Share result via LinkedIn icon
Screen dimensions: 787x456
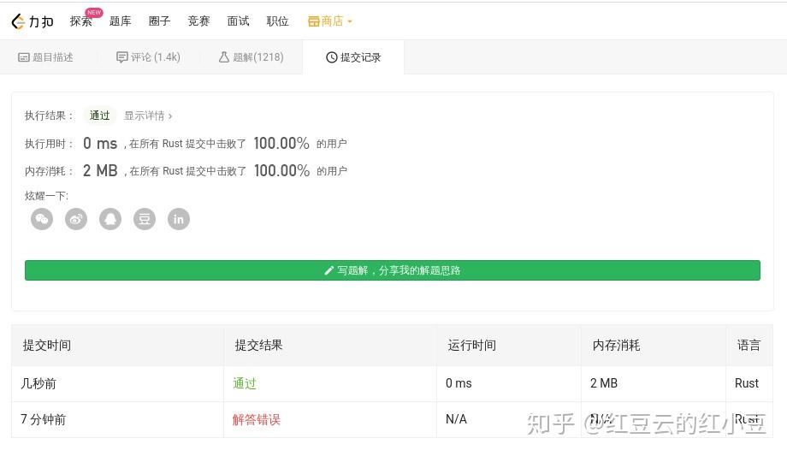coord(179,219)
